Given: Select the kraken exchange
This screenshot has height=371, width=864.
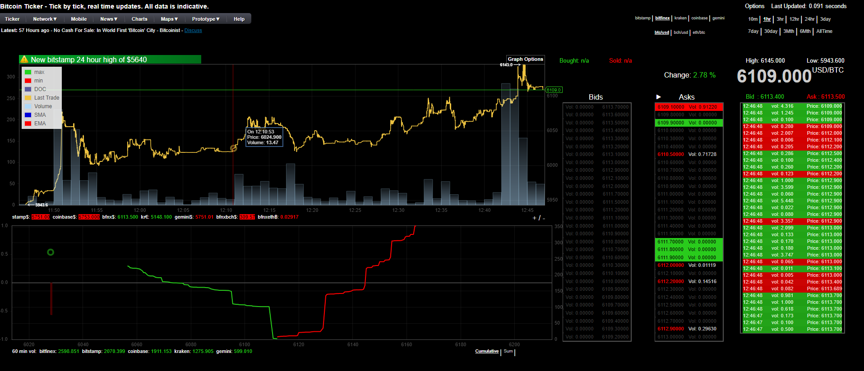Looking at the screenshot, I should 680,18.
